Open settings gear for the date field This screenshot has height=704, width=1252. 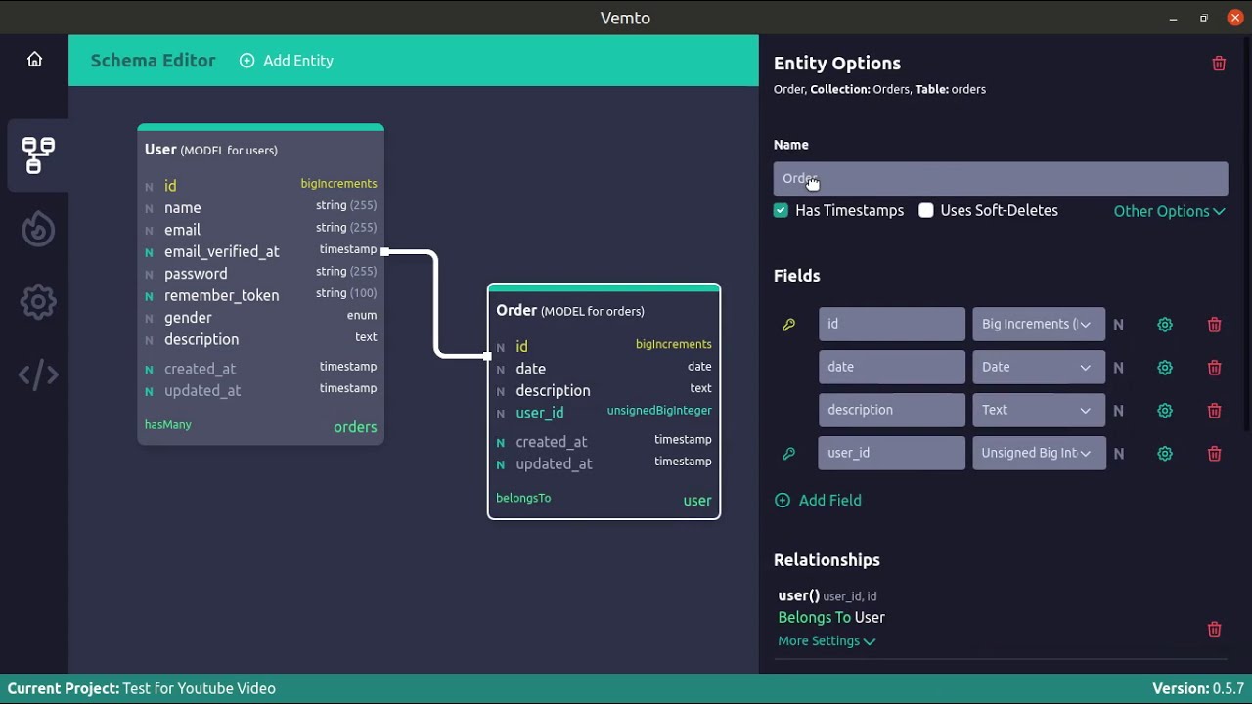click(x=1165, y=368)
